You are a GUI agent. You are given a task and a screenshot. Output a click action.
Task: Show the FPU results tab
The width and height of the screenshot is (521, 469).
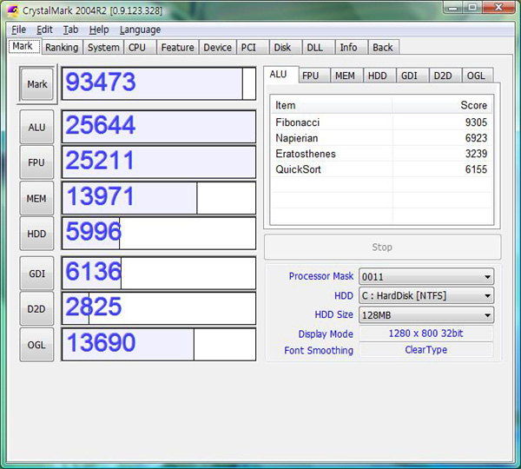(313, 76)
